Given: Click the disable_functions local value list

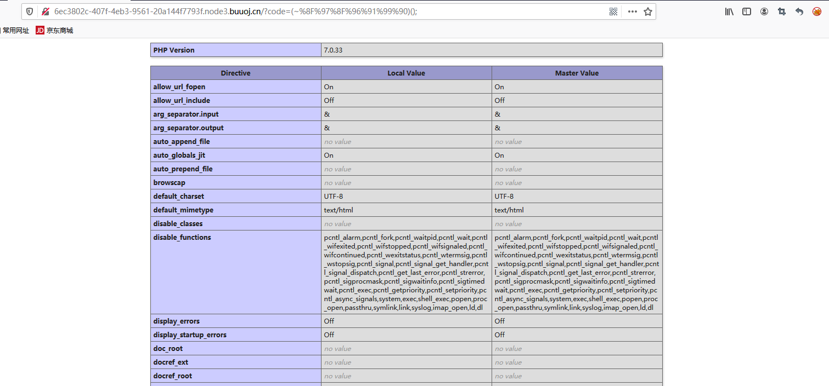Looking at the screenshot, I should point(406,272).
